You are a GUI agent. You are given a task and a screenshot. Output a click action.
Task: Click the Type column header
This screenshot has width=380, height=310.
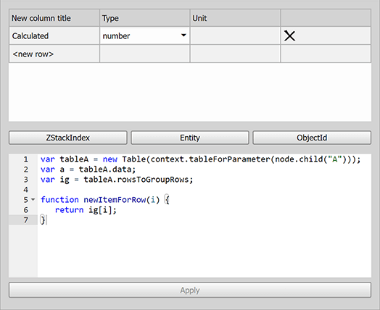[x=144, y=18]
